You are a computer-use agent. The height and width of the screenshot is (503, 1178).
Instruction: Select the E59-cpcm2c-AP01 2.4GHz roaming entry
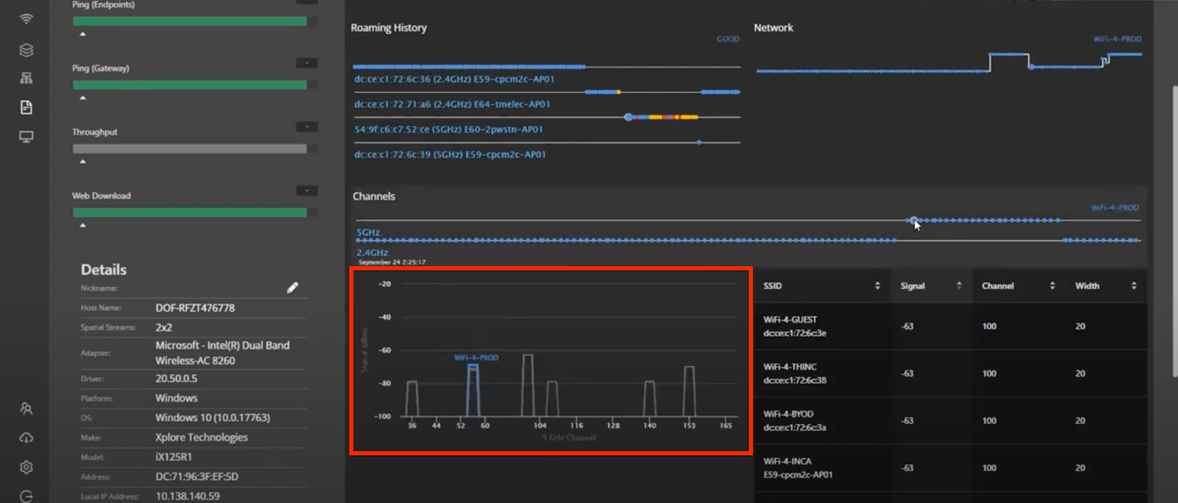click(454, 79)
